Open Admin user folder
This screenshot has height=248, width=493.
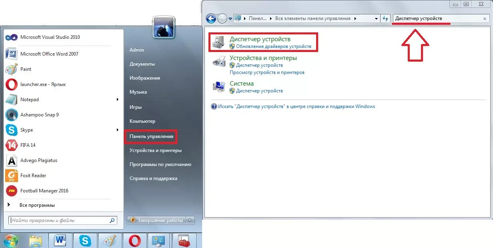tap(137, 50)
